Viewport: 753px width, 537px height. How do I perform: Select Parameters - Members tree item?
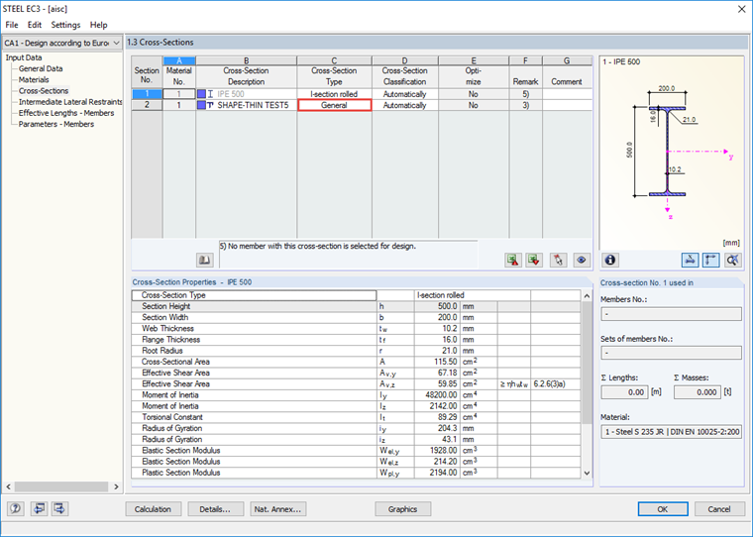[56, 124]
